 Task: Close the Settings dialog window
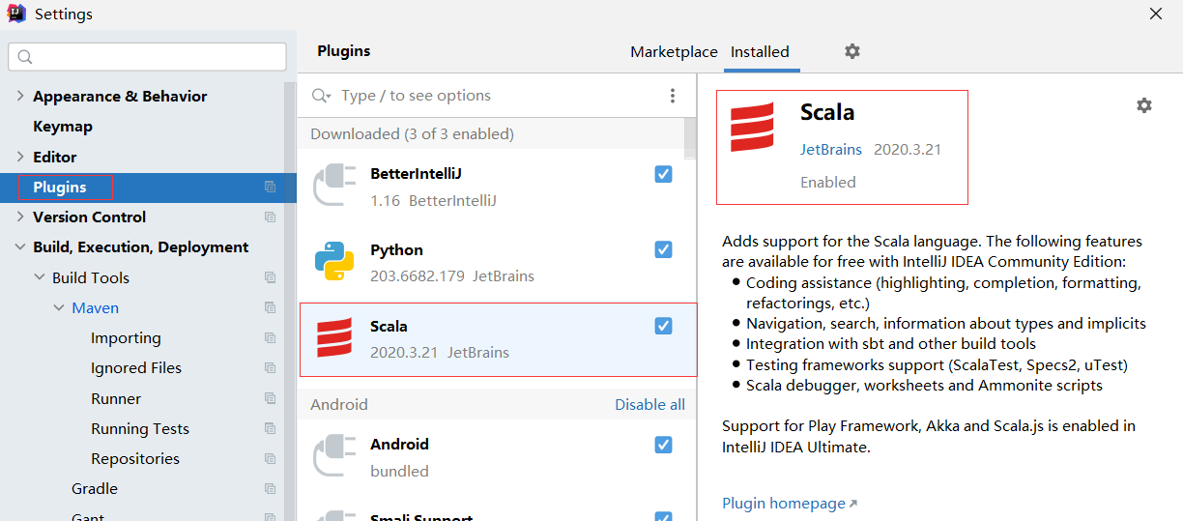click(1155, 14)
